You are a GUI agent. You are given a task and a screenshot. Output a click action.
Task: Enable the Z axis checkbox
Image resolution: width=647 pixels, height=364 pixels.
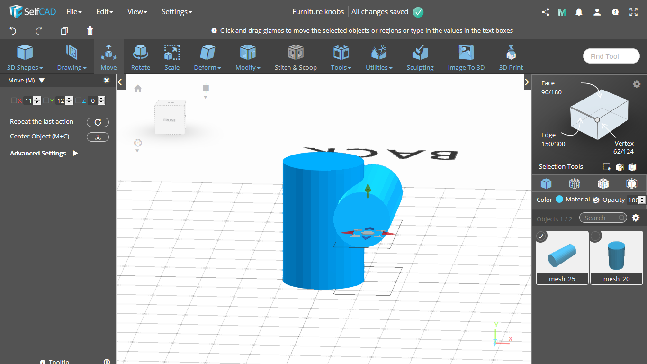(x=78, y=100)
